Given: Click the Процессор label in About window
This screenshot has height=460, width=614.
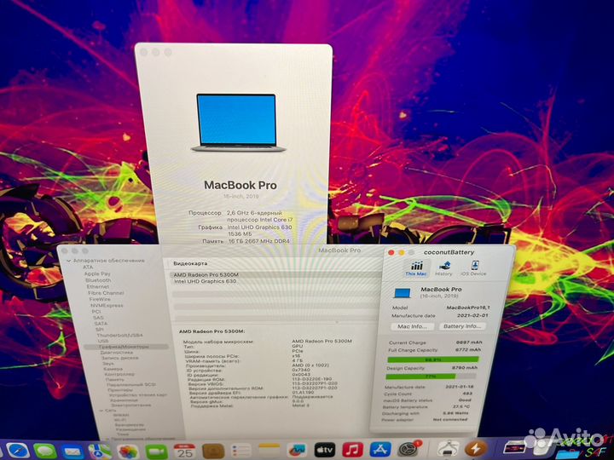Looking at the screenshot, I should (x=205, y=213).
